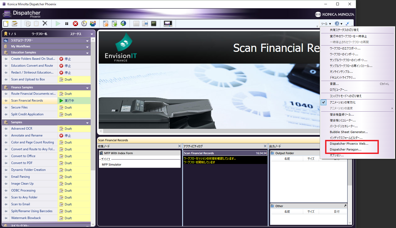Click the running status icon of Scan Financial Records
The image size is (396, 228).
61,101
